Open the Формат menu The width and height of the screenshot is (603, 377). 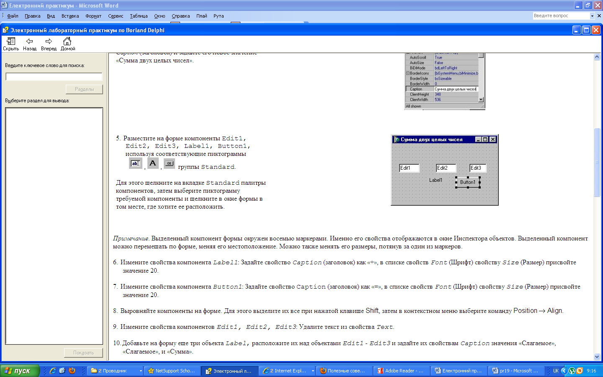[x=93, y=16]
